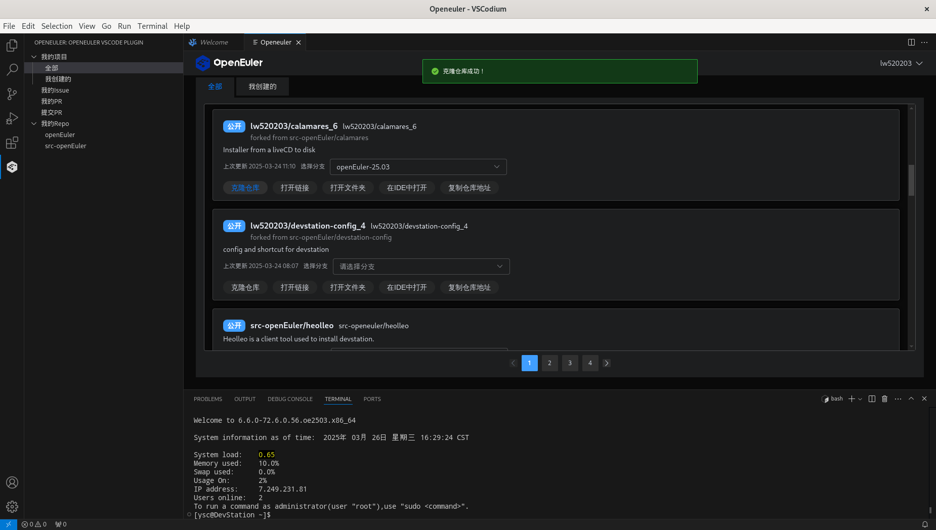Select the OpenEuler plugin activity icon
Image resolution: width=936 pixels, height=530 pixels.
pos(12,167)
